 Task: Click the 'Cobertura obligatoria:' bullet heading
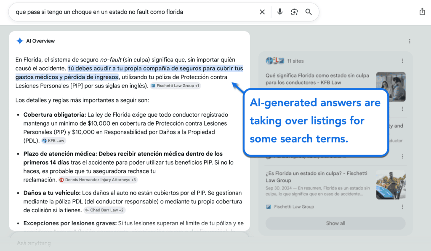click(55, 115)
